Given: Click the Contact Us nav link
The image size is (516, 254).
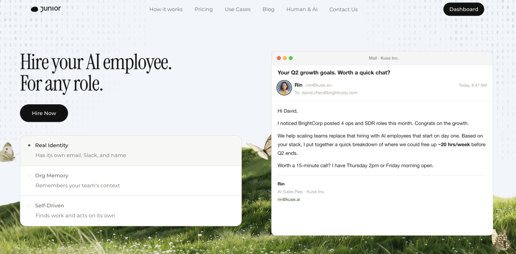Looking at the screenshot, I should click(343, 10).
